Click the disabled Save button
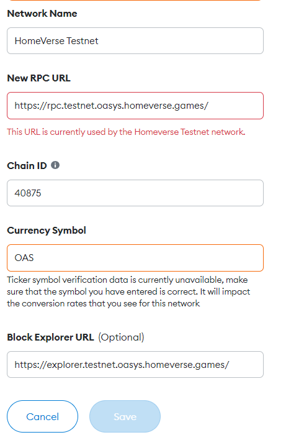 coord(125,416)
